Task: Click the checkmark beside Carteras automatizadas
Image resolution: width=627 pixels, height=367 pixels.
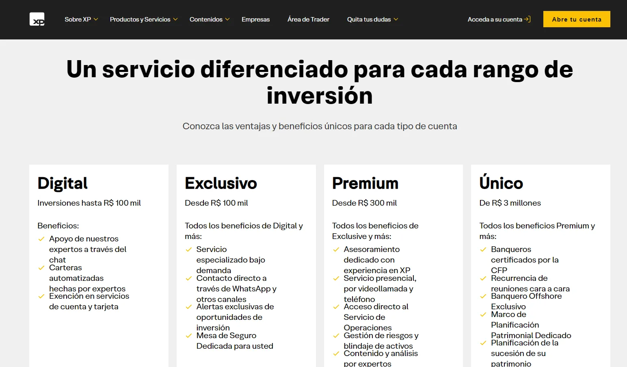Action: [x=41, y=268]
